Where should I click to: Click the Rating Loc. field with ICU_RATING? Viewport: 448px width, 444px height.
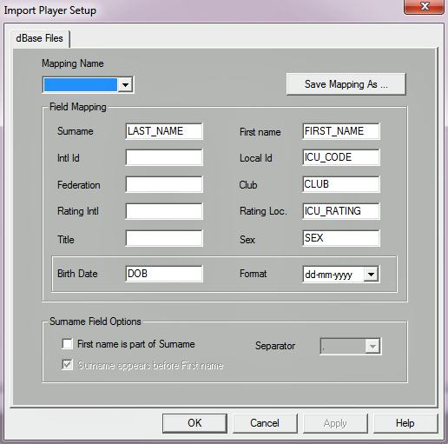[x=341, y=211]
